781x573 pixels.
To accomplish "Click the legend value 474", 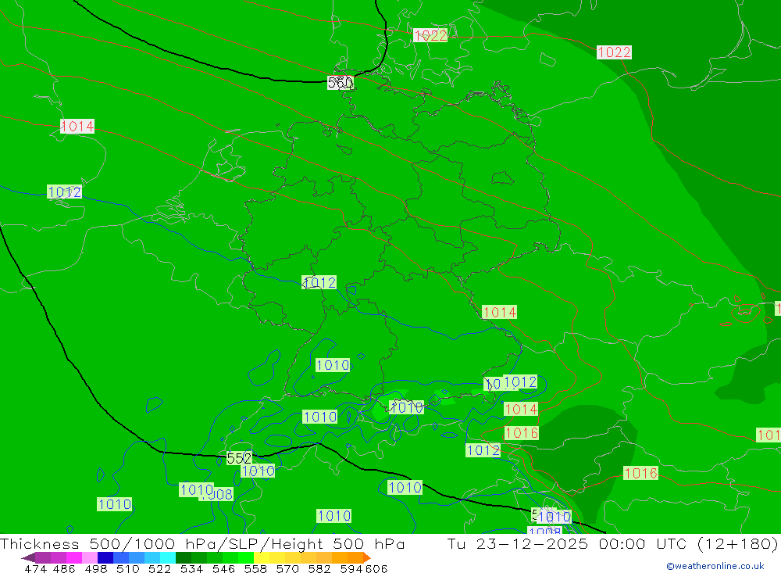I will point(35,568).
